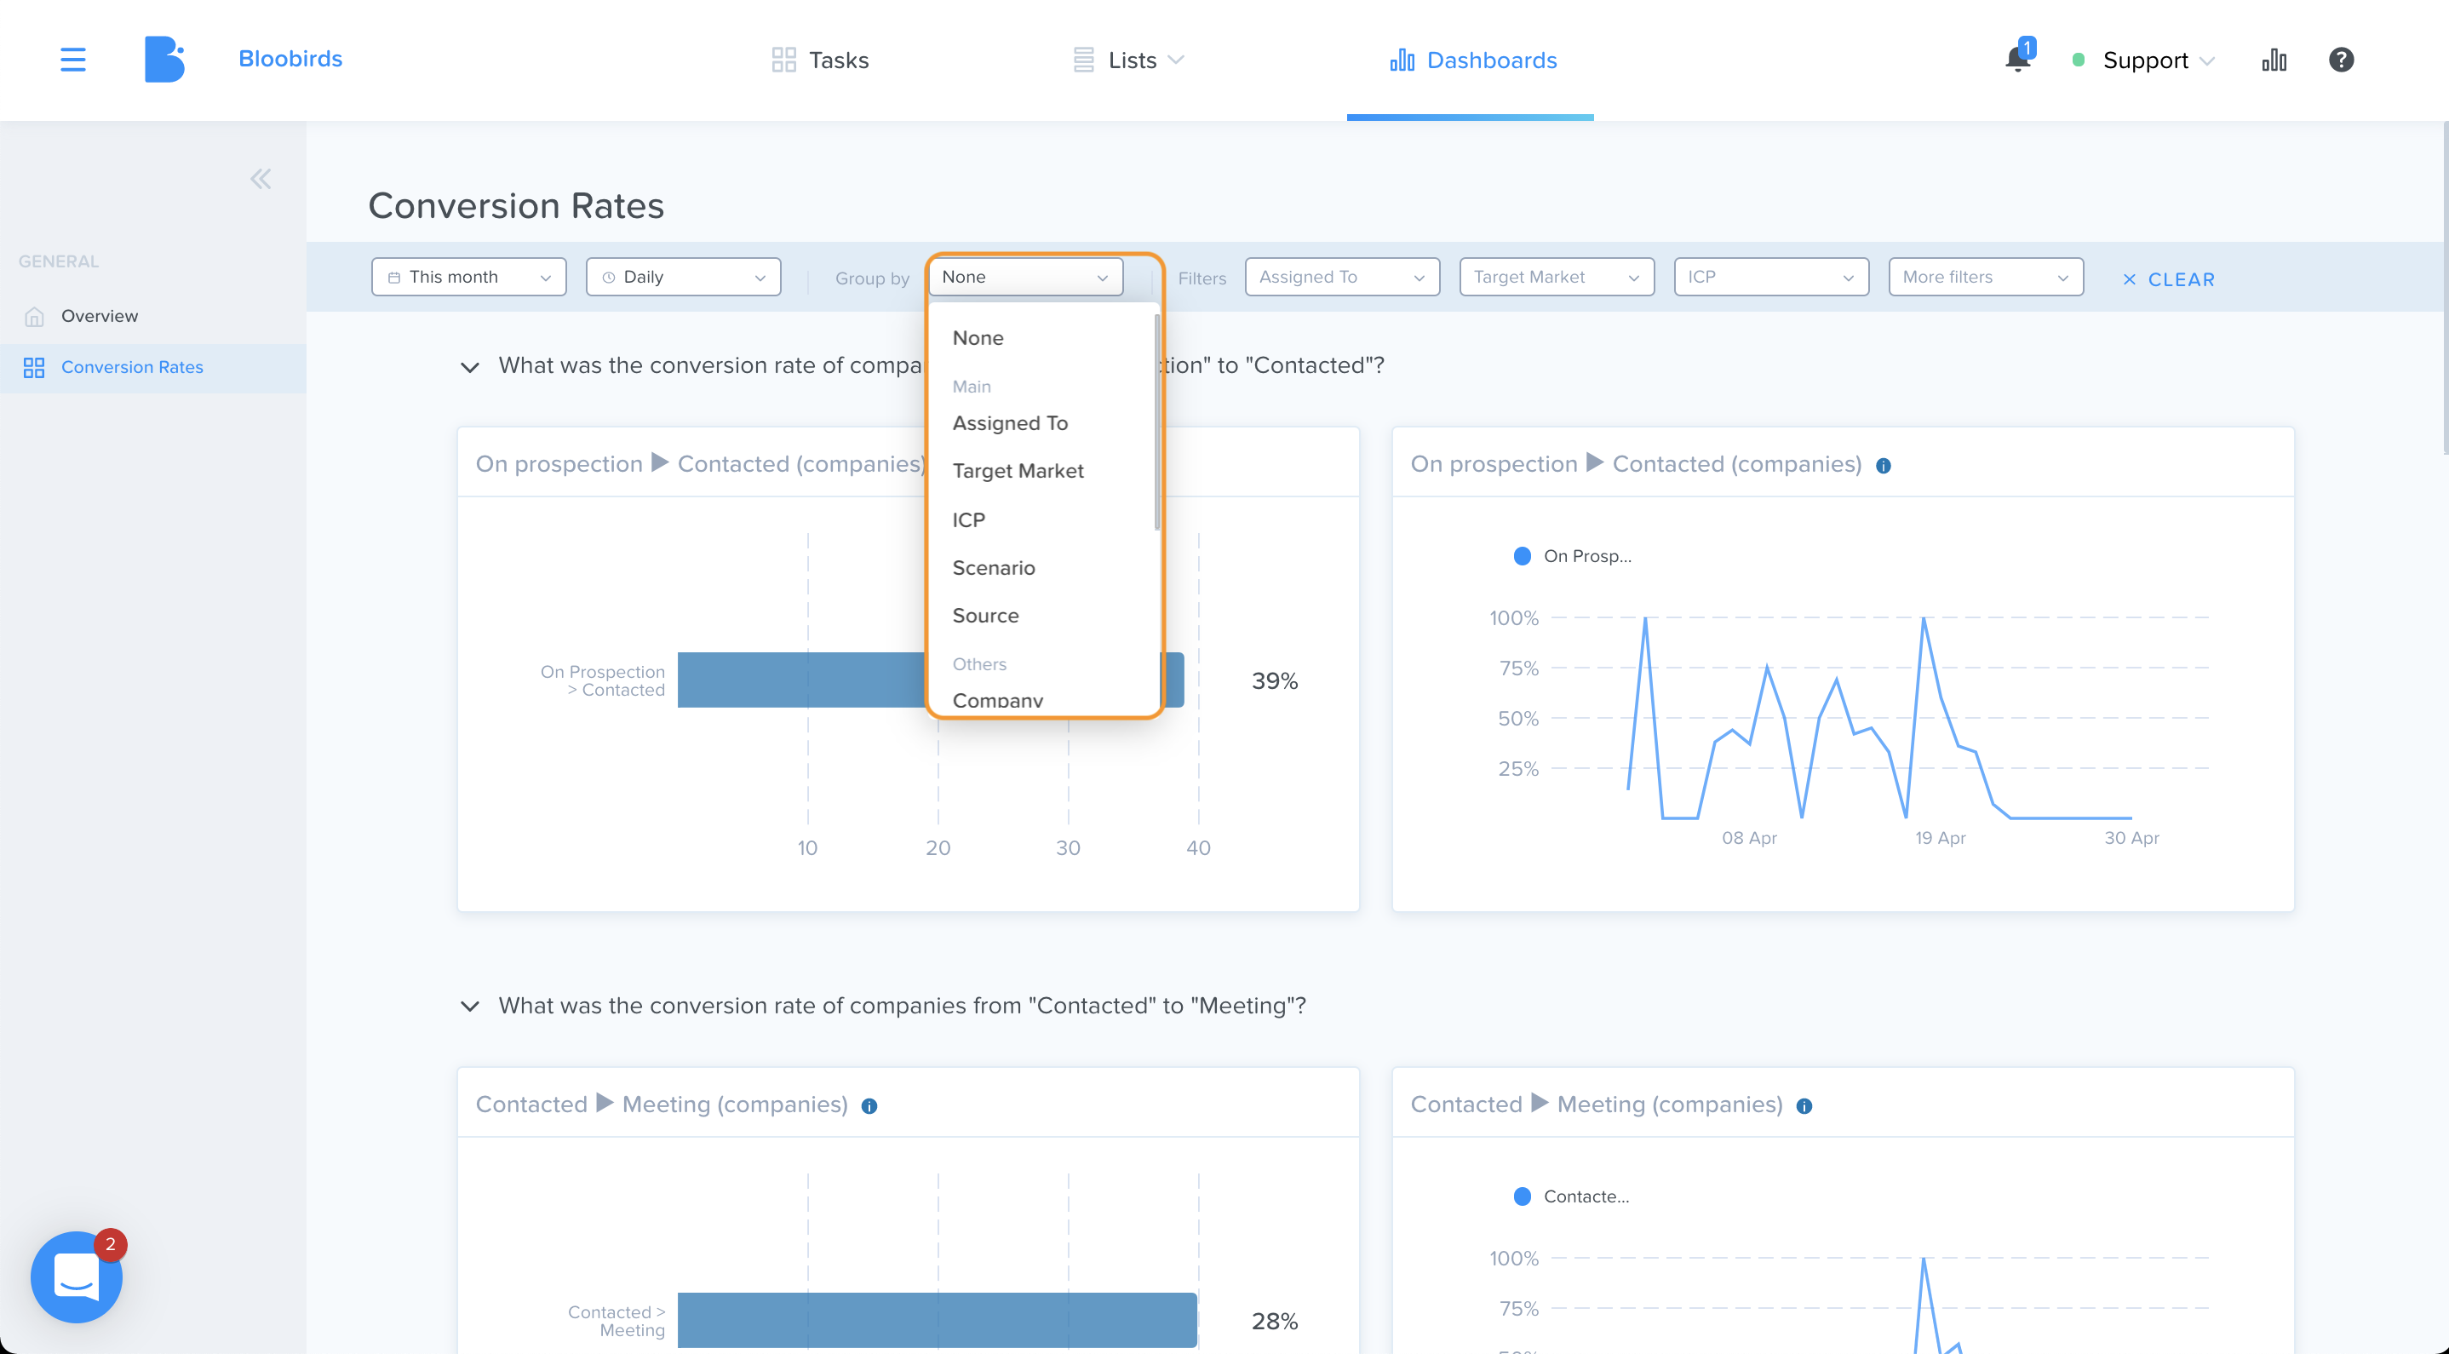This screenshot has width=2449, height=1354.
Task: Collapse the Contacted to Meeting section
Action: (x=470, y=1007)
